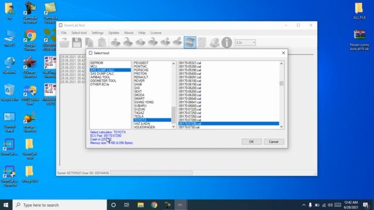Select EEPROM in the tool list

[x=110, y=63]
